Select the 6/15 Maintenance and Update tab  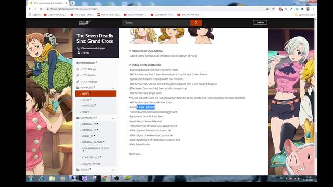[48, 3]
